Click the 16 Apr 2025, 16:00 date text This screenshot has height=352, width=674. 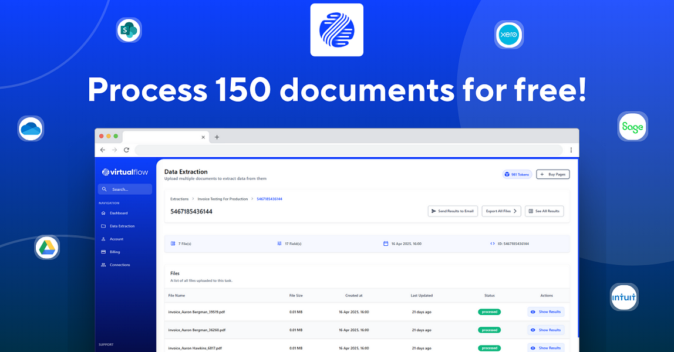[x=406, y=243]
